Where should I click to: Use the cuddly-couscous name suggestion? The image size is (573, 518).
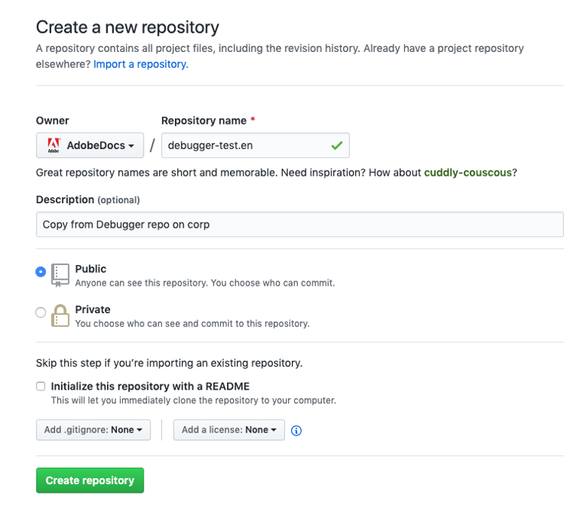[468, 173]
